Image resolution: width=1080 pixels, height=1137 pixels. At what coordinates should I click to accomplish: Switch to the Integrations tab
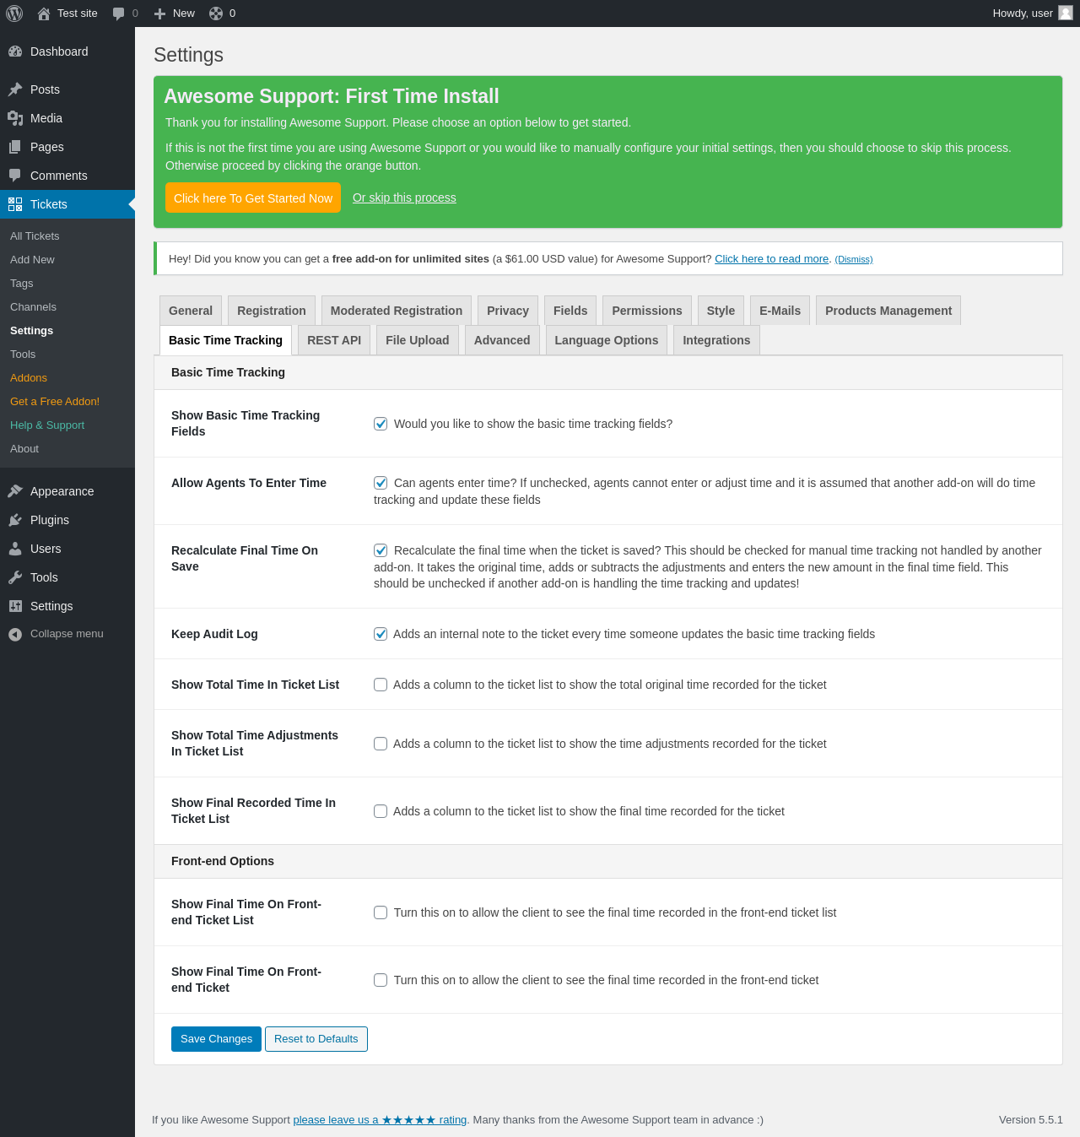(x=716, y=340)
